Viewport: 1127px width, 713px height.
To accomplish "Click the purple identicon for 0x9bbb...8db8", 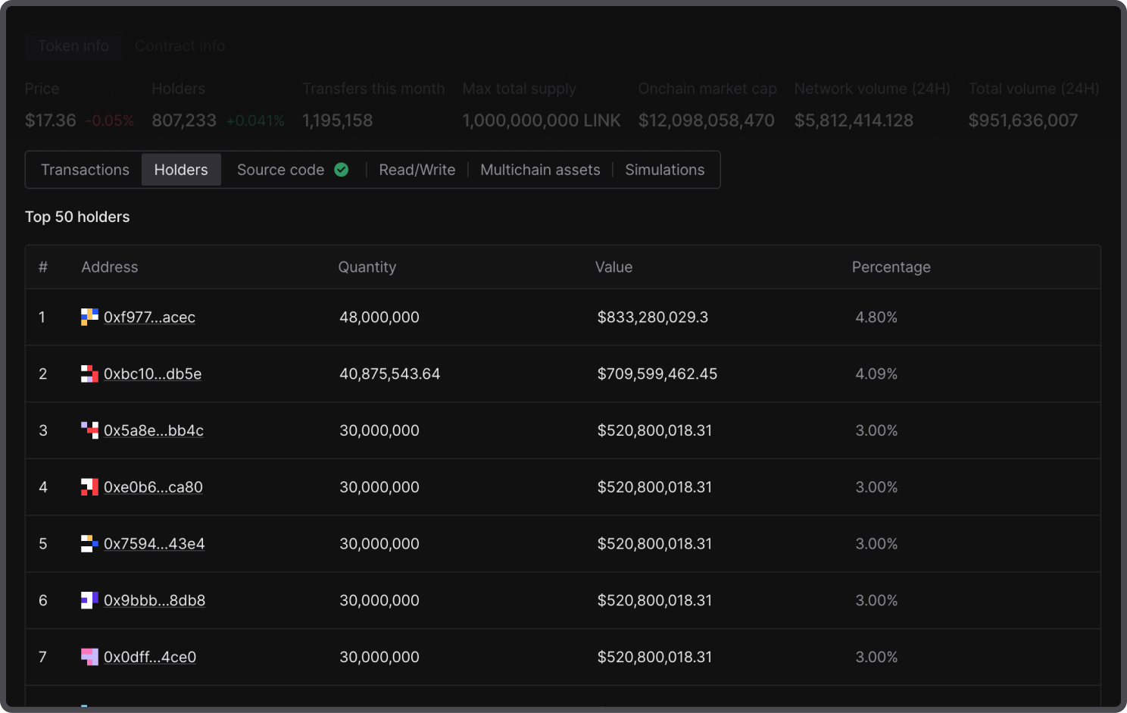I will (x=89, y=600).
